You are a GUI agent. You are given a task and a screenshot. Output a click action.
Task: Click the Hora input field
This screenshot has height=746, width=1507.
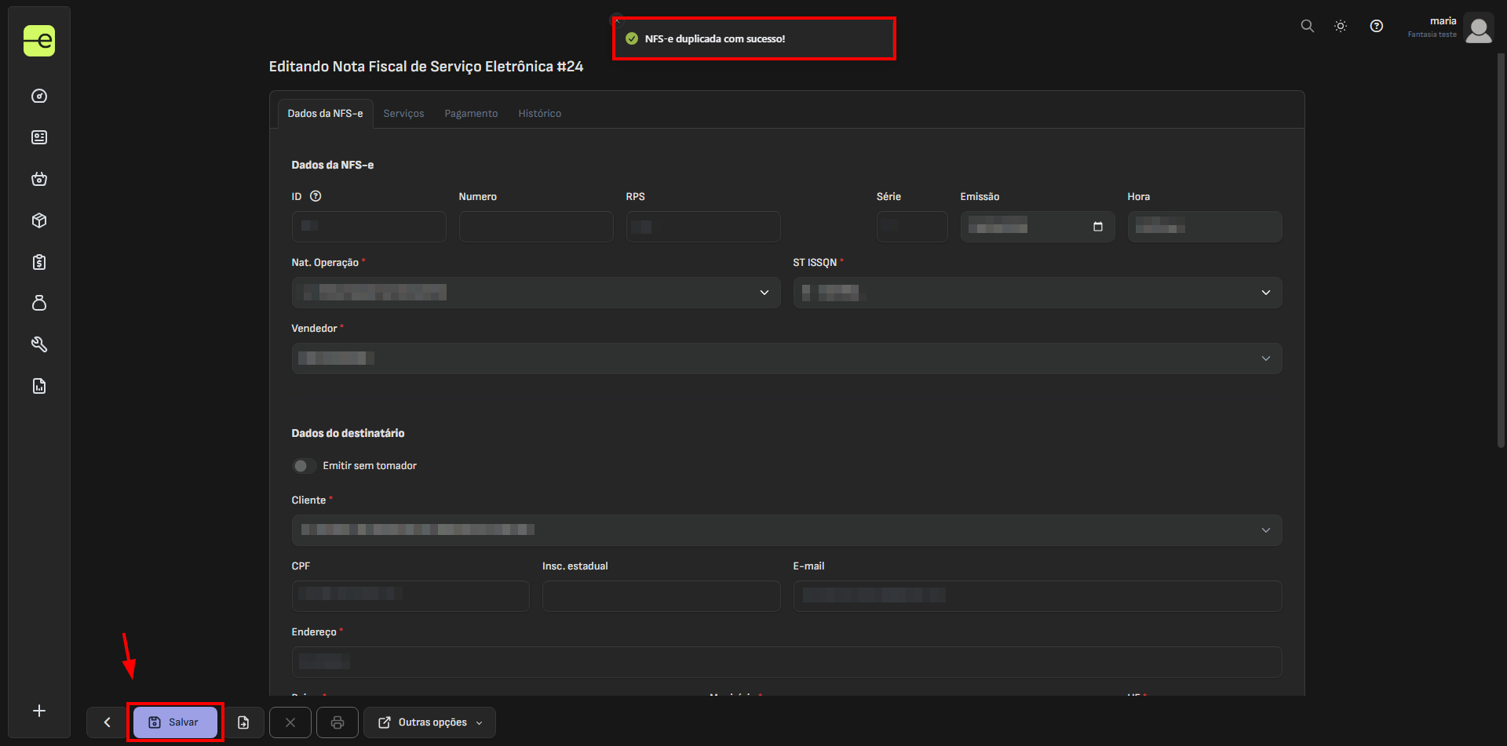(1205, 227)
